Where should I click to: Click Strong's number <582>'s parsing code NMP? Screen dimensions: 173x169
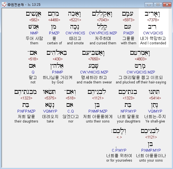point(34,33)
